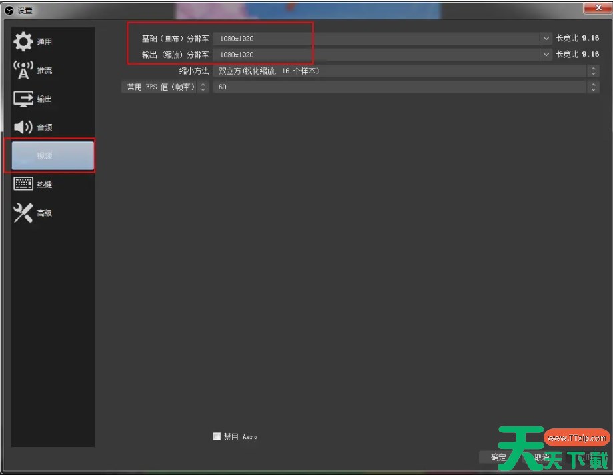Expand the 输出(缩放)分辨率 dropdown arrow
613x475 pixels.
click(546, 54)
